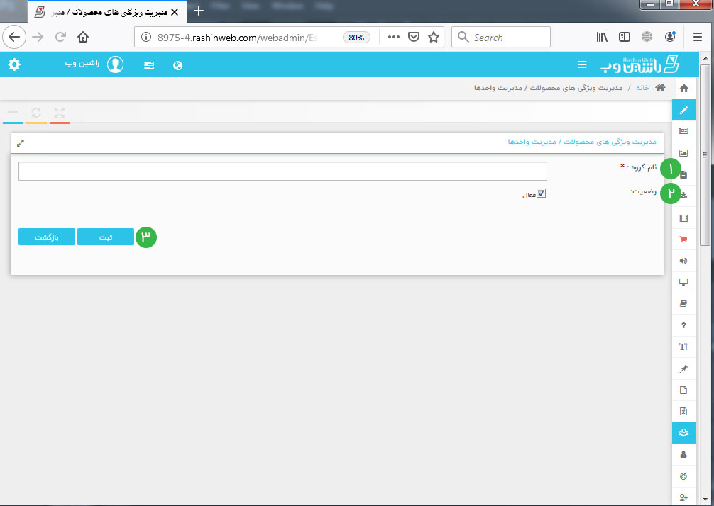Click the refresh toolbar icon with yellow underline
714x506 pixels.
[x=36, y=112]
